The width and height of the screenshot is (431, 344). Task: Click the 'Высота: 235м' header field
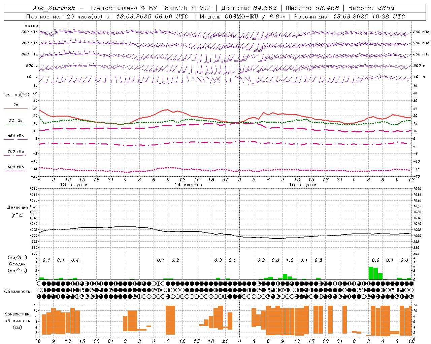click(371, 8)
